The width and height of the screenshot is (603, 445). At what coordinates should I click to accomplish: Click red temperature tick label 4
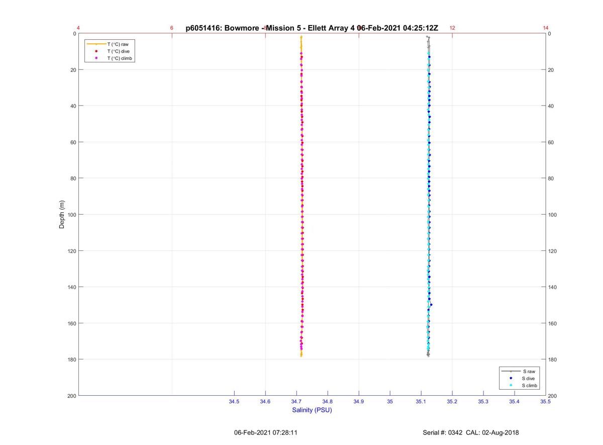[78, 28]
